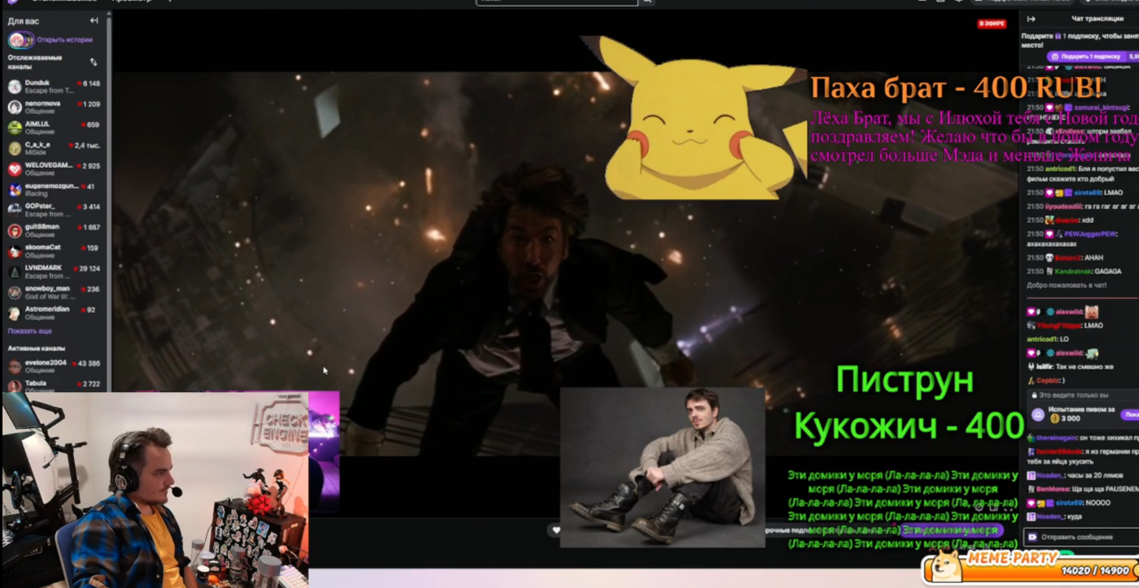Click the Doge icon on Meme Party bar
Image resolution: width=1139 pixels, height=588 pixels.
coord(947,565)
